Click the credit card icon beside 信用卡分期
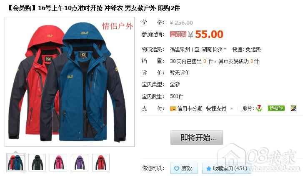This screenshot has width=303, height=176. pyautogui.click(x=173, y=108)
